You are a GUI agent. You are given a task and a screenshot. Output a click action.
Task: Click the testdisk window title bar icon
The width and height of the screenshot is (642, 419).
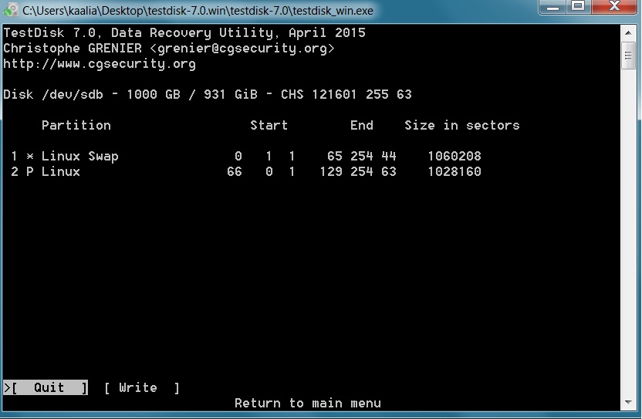pos(11,10)
